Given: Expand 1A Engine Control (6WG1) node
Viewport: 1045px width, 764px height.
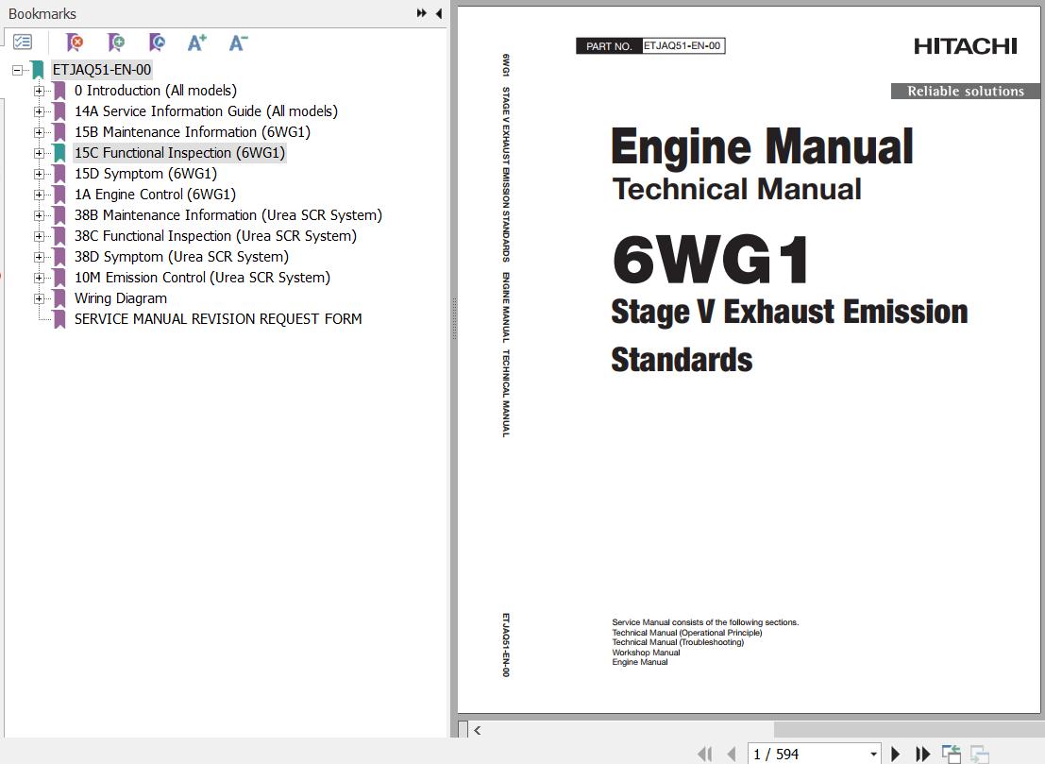Looking at the screenshot, I should pyautogui.click(x=39, y=195).
